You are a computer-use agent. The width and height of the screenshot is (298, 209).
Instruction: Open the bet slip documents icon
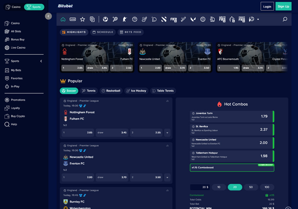pyautogui.click(x=92, y=19)
